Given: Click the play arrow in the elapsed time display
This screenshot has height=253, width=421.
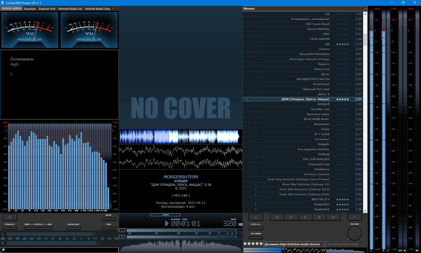Looking at the screenshot, I should point(167,223).
